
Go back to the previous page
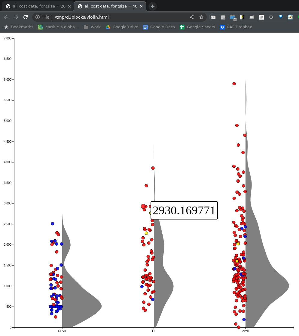(x=6, y=17)
